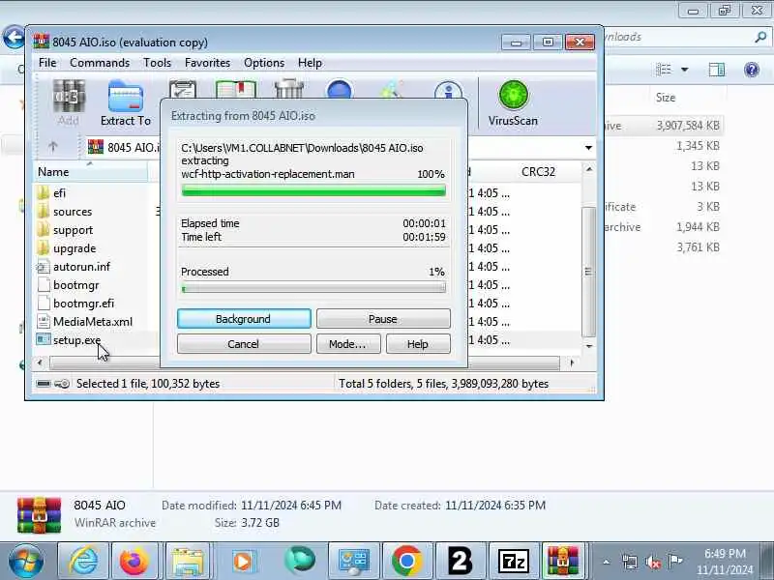
Task: Cancel the extraction
Action: coord(244,344)
